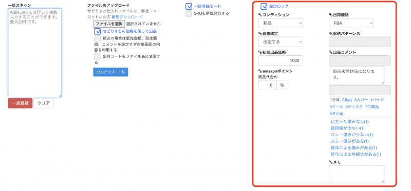411x191 pixels.
Task: Click the ファイルをアップロード heading
Action: point(108,5)
